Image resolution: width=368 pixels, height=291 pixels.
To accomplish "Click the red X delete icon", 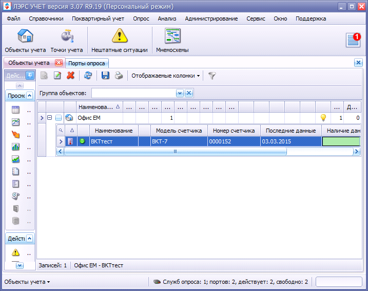I will click(x=70, y=76).
